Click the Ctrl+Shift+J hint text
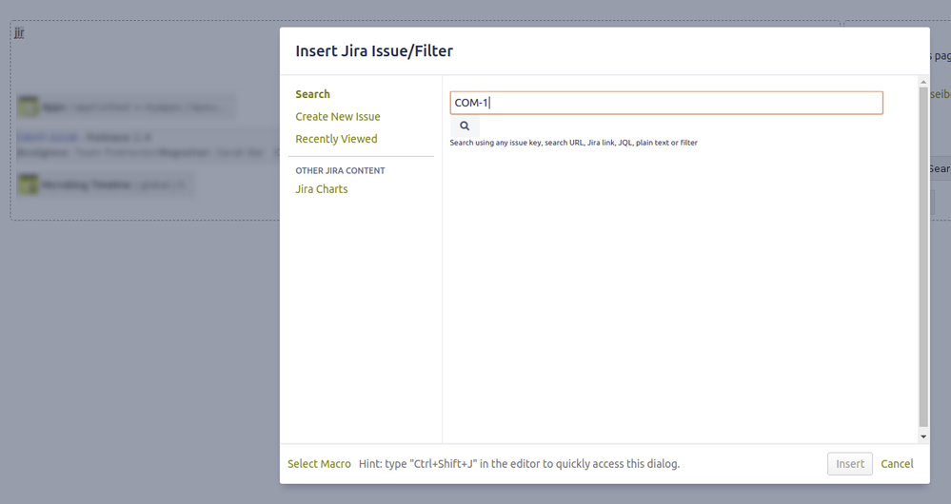Screen dimensions: 951x504 pos(519,464)
